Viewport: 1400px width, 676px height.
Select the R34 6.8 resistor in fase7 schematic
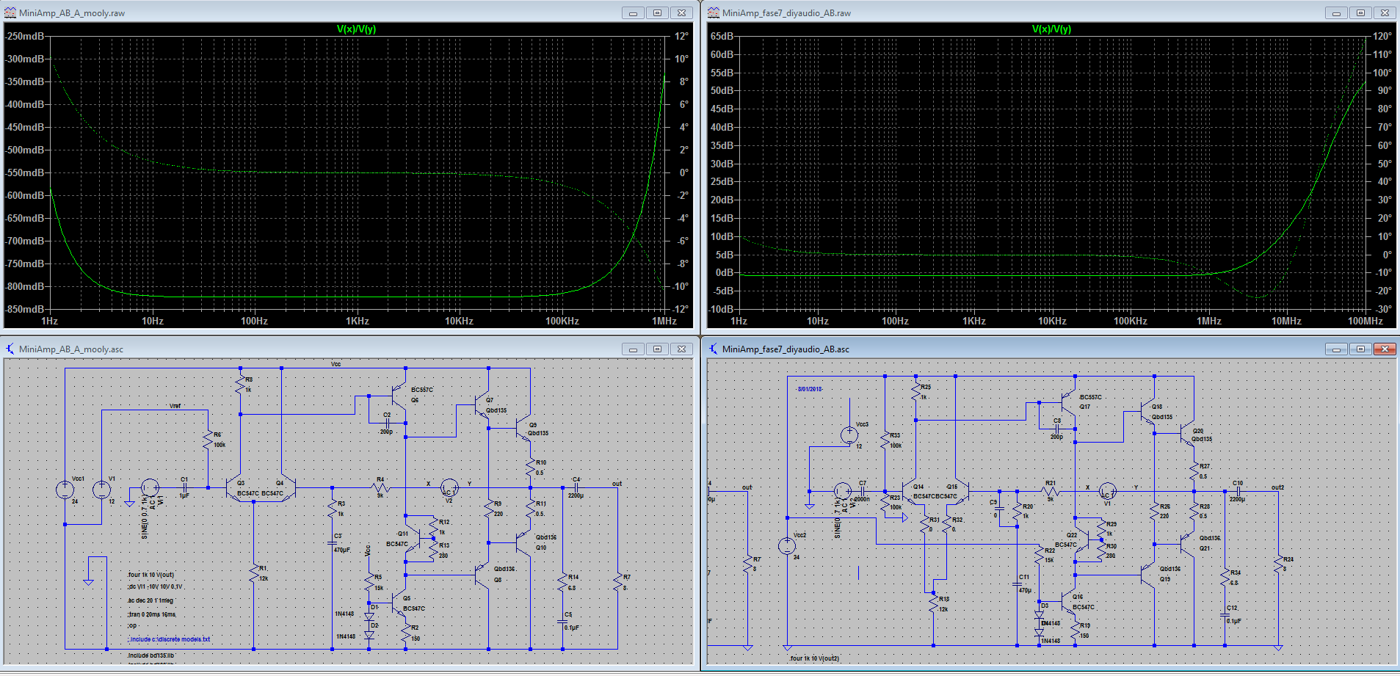[1225, 578]
